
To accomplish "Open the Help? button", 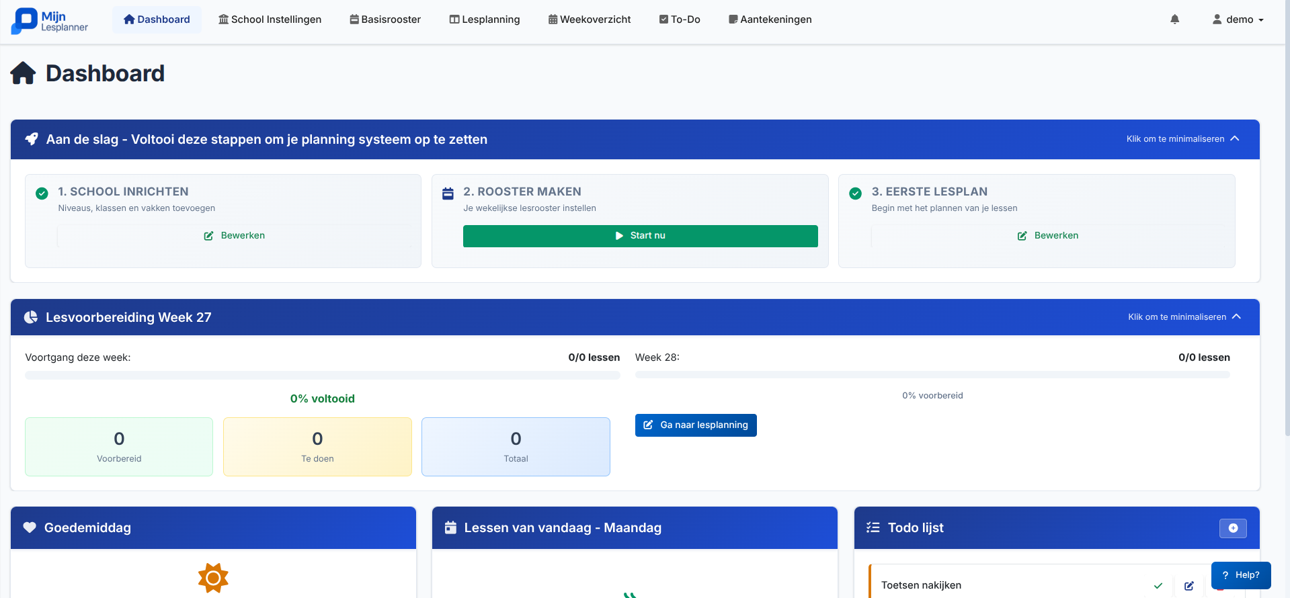I will [1241, 575].
